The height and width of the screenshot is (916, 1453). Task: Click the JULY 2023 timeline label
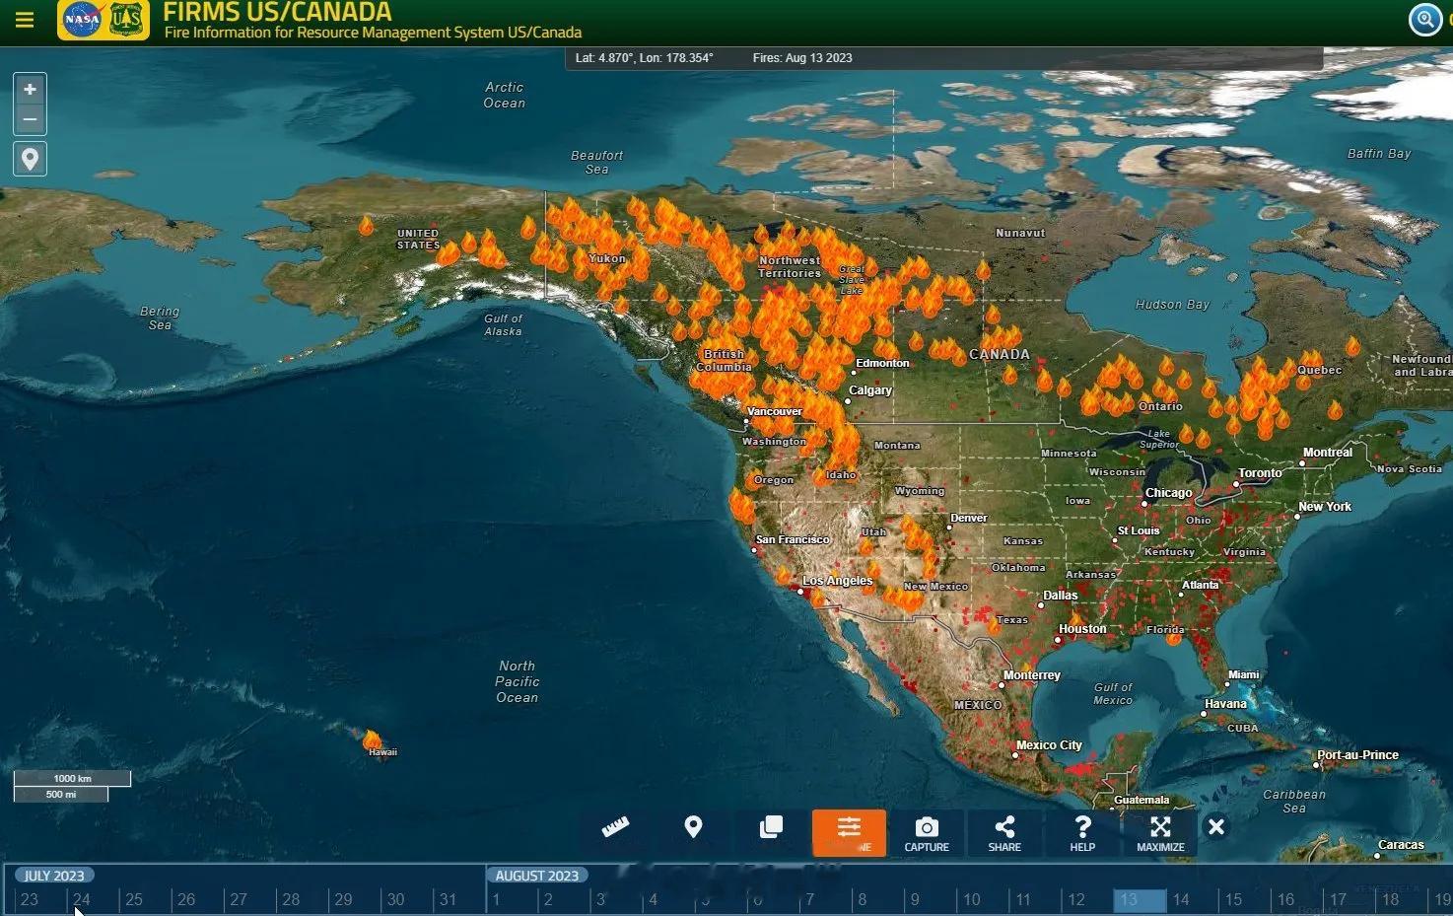point(54,876)
